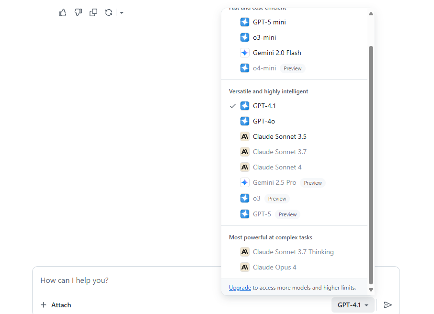The height and width of the screenshot is (314, 434).
Task: Click the GPT-4o model icon
Action: (x=245, y=121)
